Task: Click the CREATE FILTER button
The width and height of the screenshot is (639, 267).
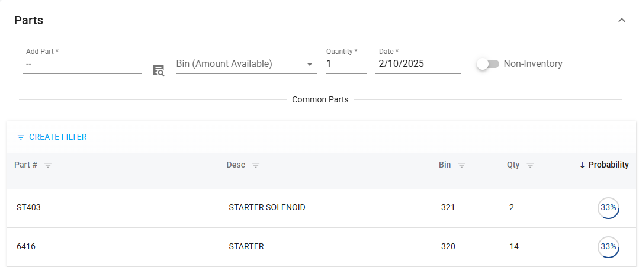Action: (57, 137)
